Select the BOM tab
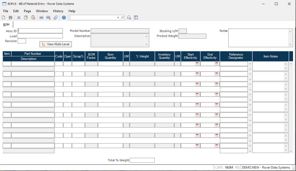296x171 pixels. pyautogui.click(x=6, y=25)
